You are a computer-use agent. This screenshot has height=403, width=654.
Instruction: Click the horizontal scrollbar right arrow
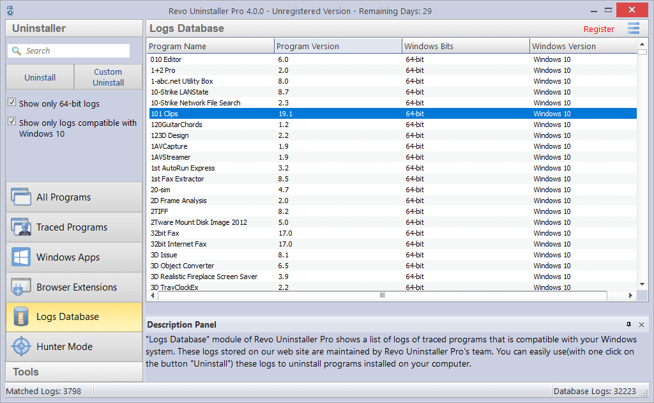point(630,295)
